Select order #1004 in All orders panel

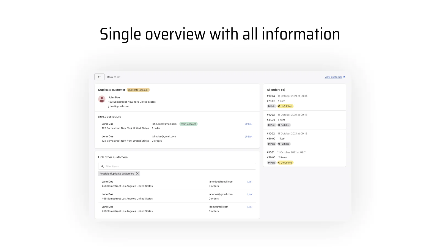tap(271, 96)
